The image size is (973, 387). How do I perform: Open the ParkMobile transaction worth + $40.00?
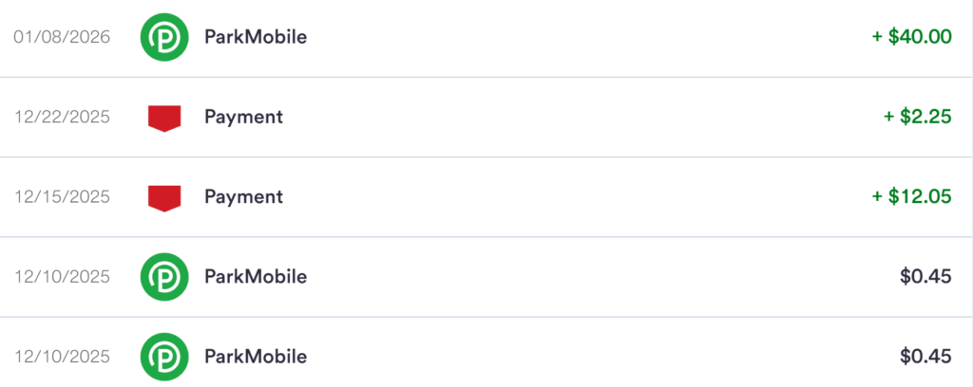pos(256,37)
